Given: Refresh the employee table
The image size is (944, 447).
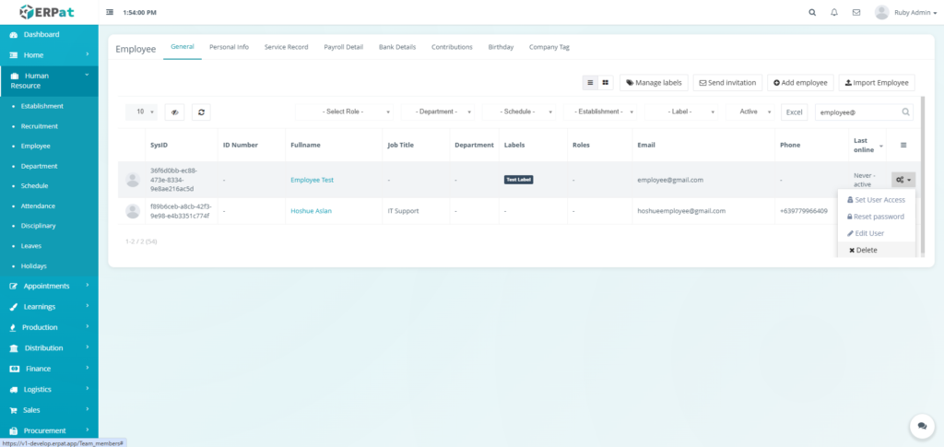Looking at the screenshot, I should 199,112.
